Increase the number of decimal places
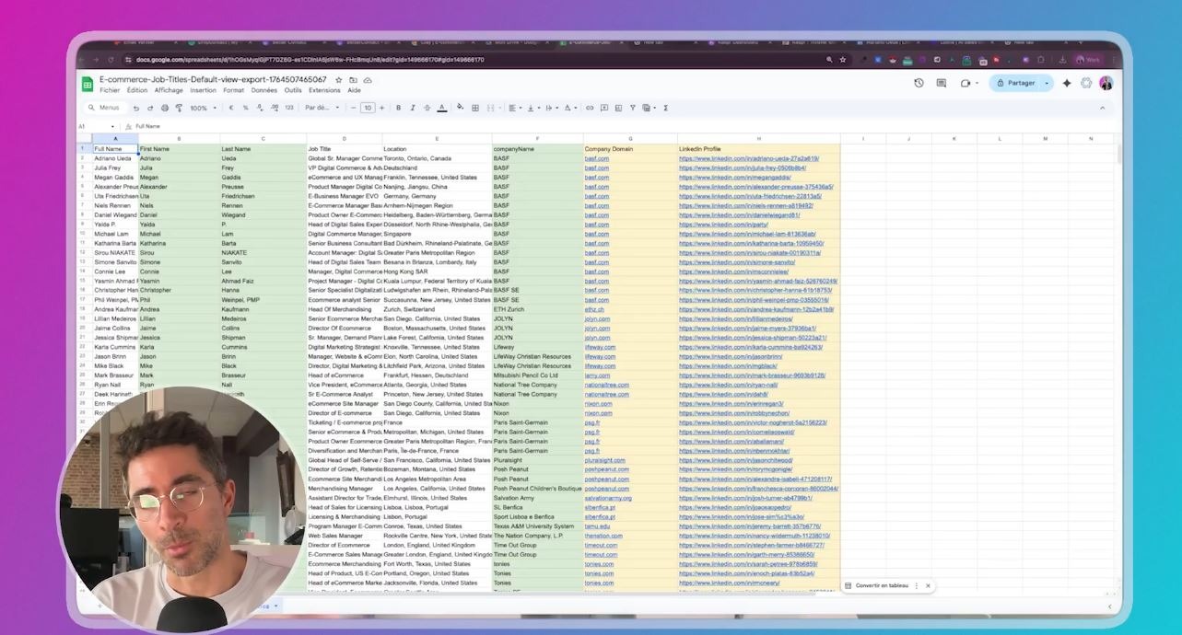This screenshot has height=635, width=1182. [x=275, y=108]
